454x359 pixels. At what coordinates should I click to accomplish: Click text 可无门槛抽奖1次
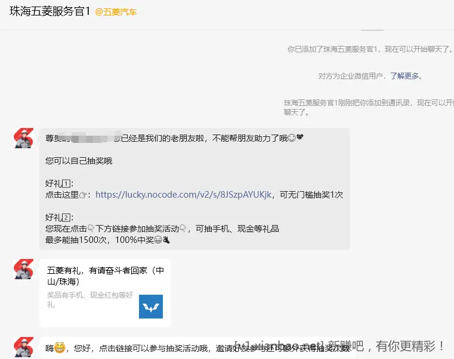click(311, 195)
